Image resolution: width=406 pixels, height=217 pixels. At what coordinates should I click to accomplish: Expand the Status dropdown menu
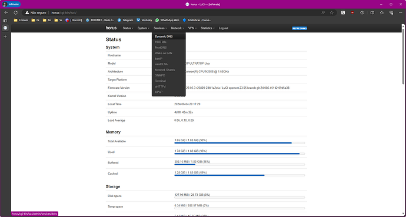click(128, 28)
